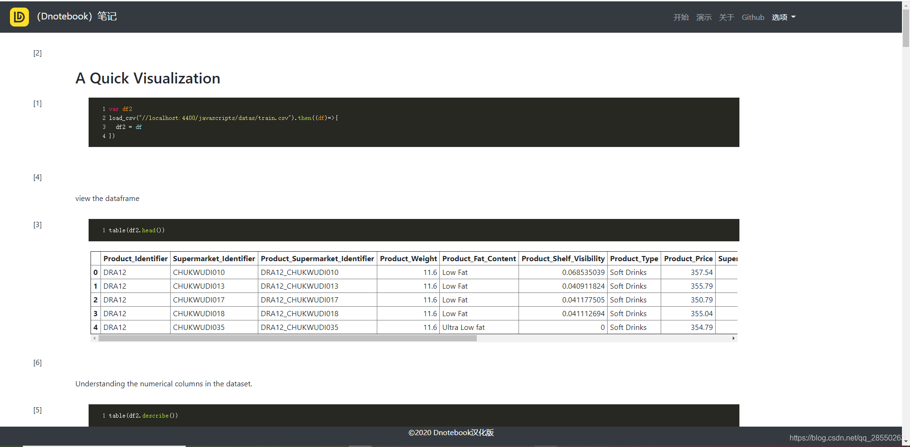Click price value 357.54
Viewport: 910px width, 447px height.
click(688, 273)
